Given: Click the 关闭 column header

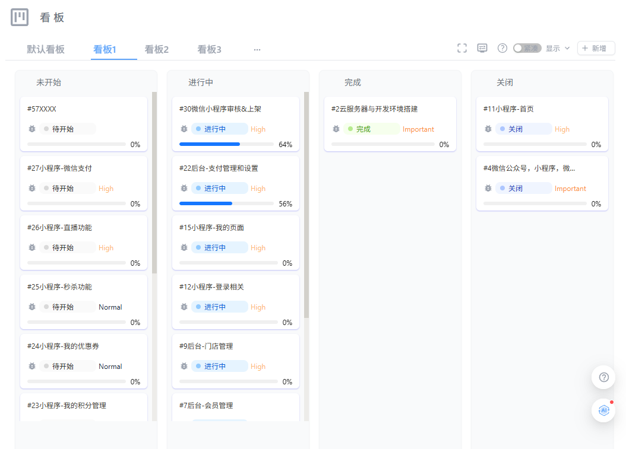Looking at the screenshot, I should (x=505, y=82).
